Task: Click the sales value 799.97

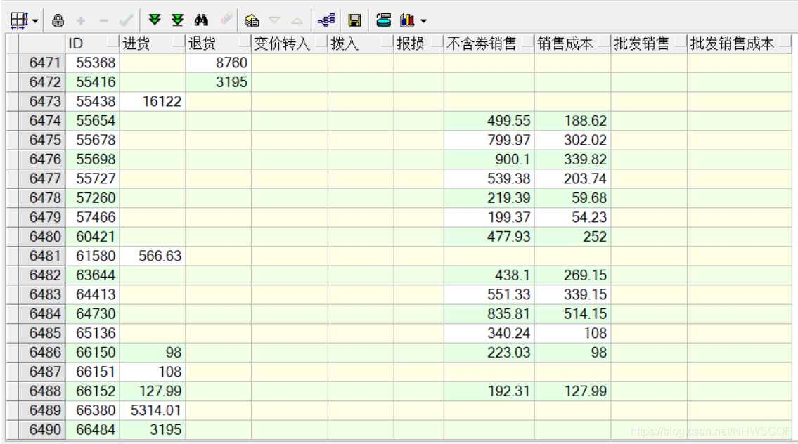Action: tap(489, 140)
